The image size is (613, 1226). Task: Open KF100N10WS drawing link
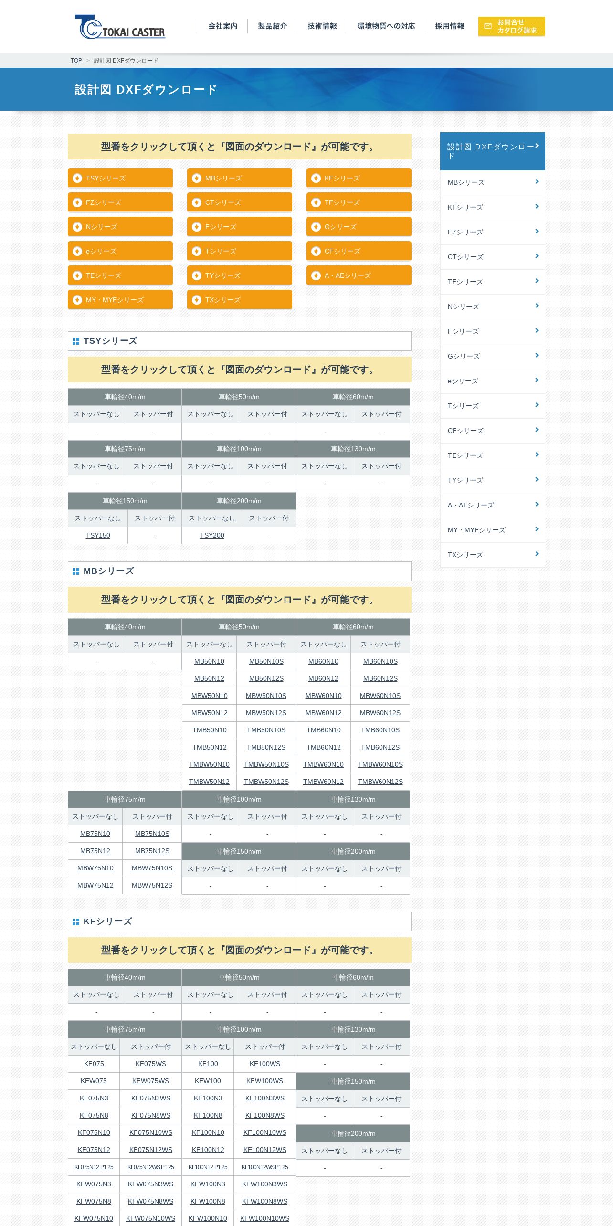point(265,1132)
